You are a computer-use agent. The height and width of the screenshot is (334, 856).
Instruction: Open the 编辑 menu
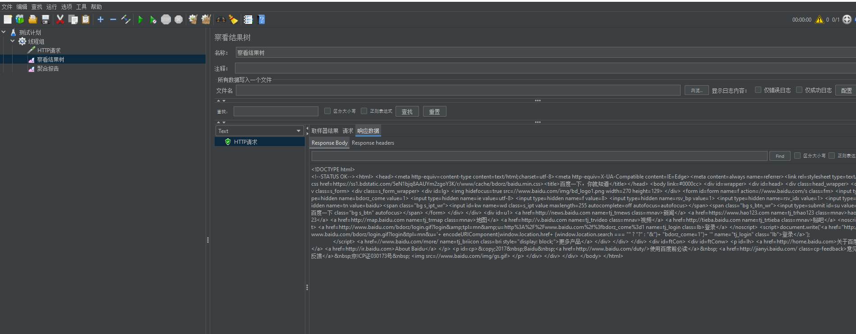pos(22,7)
